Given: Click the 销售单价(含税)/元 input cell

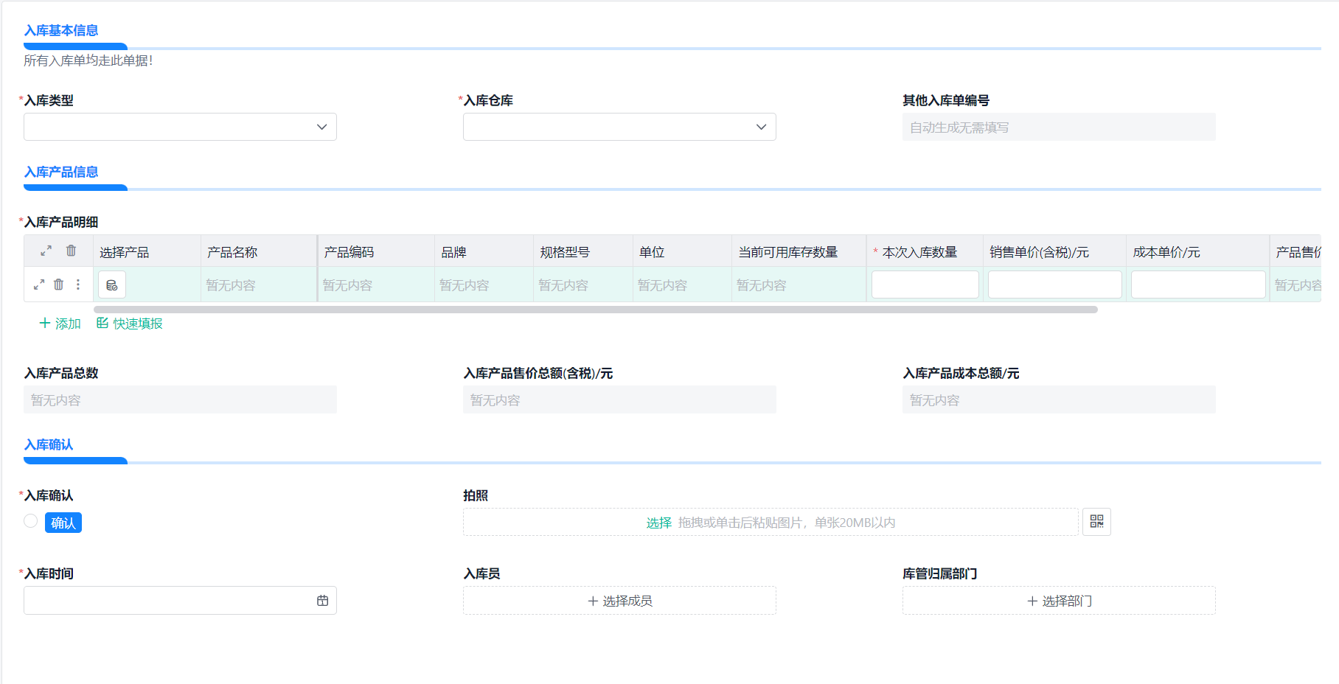Looking at the screenshot, I should pyautogui.click(x=1054, y=285).
